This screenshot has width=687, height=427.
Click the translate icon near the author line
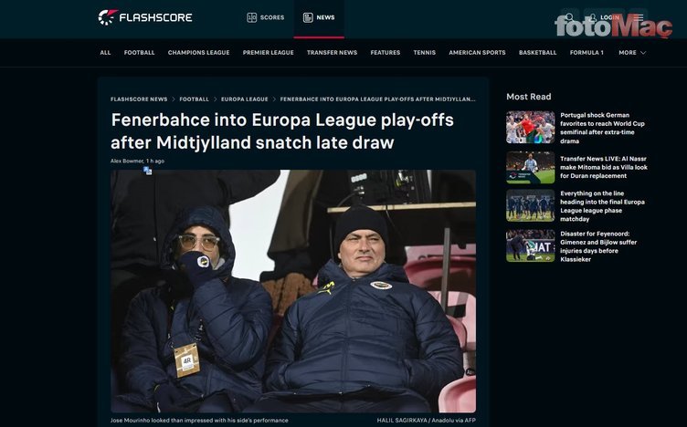[x=148, y=171]
